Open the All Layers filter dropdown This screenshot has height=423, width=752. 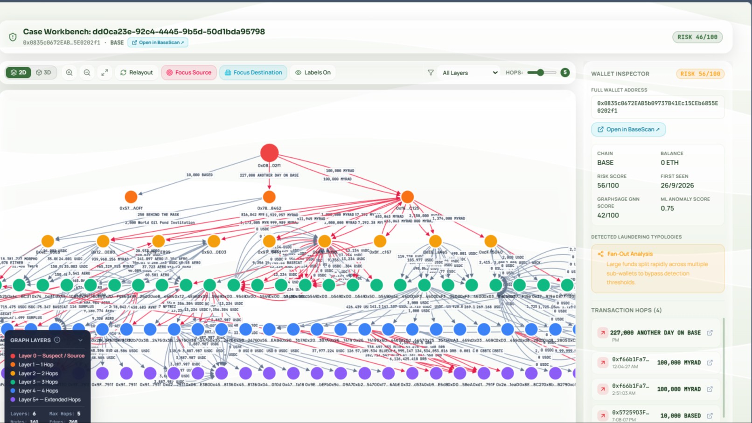pos(470,73)
